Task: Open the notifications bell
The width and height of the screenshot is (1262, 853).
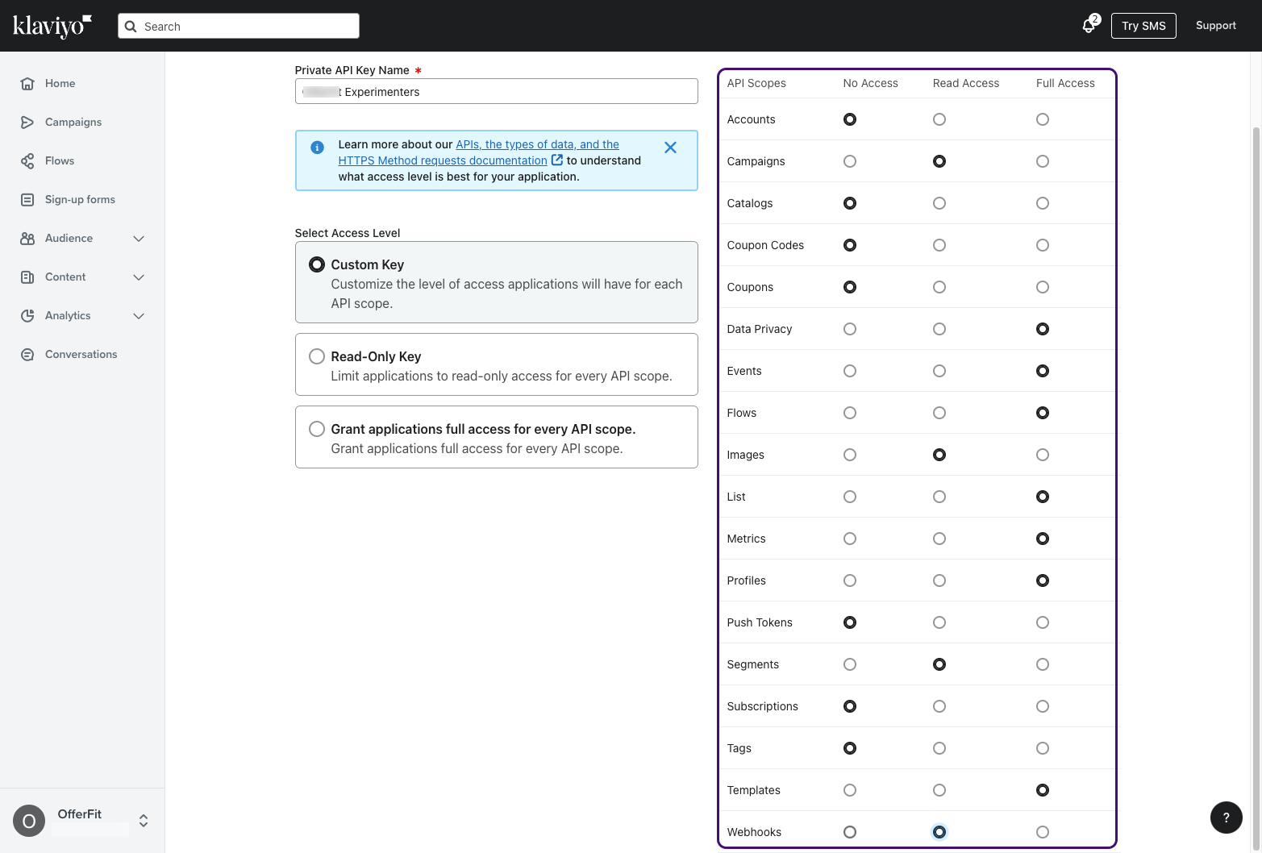Action: pos(1087,25)
